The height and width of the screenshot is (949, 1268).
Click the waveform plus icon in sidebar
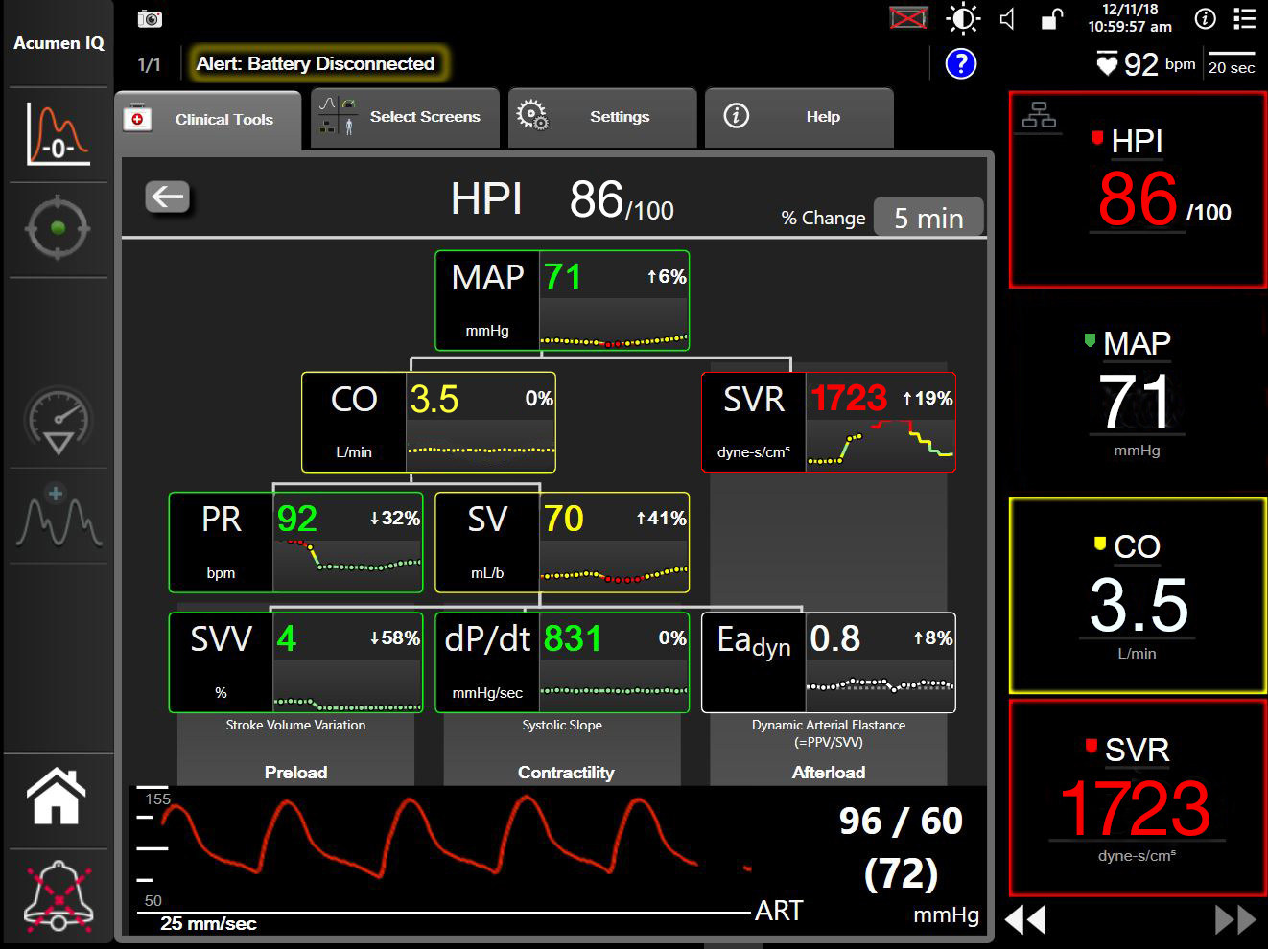click(59, 516)
